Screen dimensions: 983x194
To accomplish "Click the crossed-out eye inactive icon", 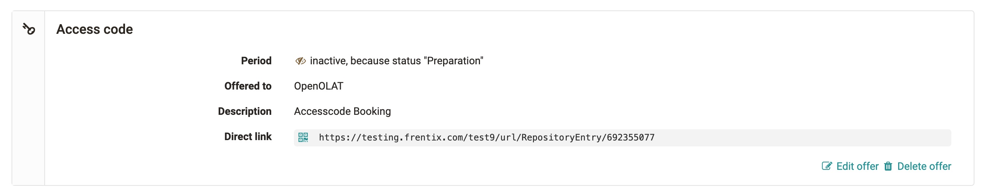I will [300, 61].
